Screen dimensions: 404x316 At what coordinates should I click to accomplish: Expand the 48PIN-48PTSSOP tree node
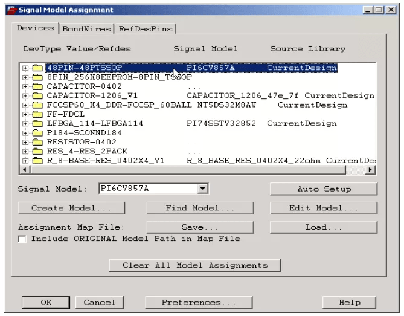click(x=25, y=68)
